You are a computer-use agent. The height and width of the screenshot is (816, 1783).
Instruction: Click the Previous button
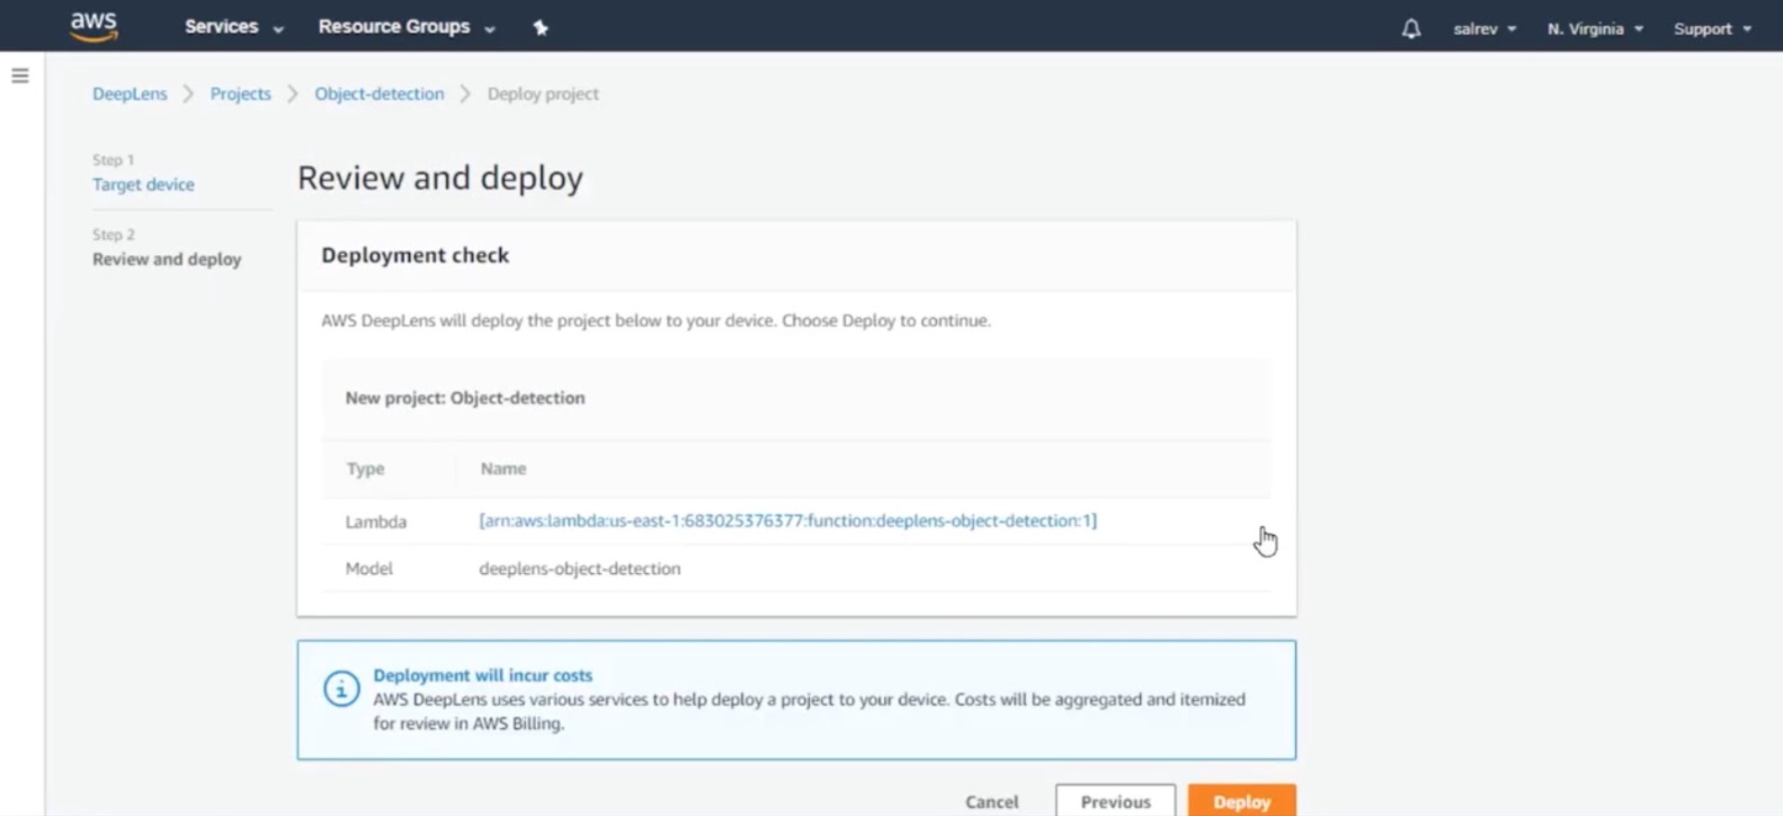(x=1115, y=800)
